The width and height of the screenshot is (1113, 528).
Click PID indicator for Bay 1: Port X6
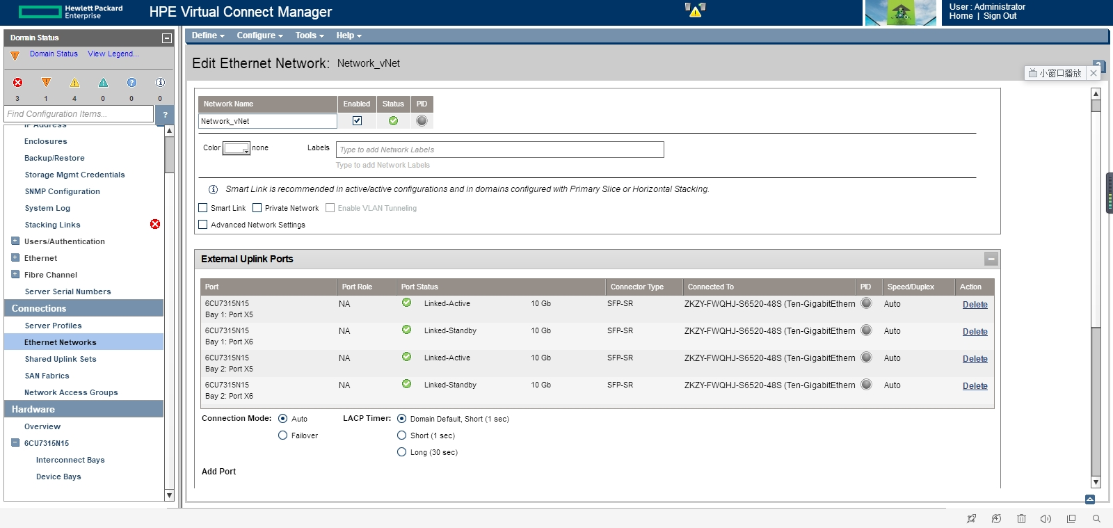pyautogui.click(x=866, y=330)
